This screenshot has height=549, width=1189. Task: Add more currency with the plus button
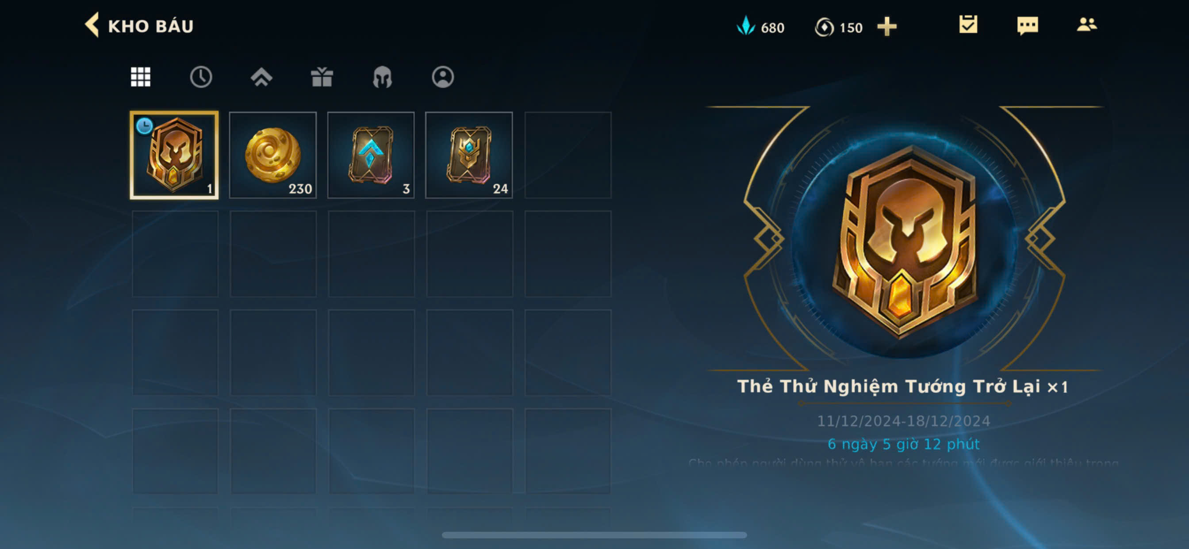pos(887,27)
